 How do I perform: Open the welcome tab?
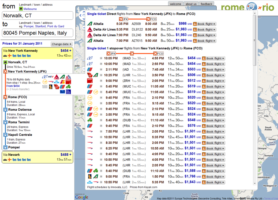tap(175, 4)
